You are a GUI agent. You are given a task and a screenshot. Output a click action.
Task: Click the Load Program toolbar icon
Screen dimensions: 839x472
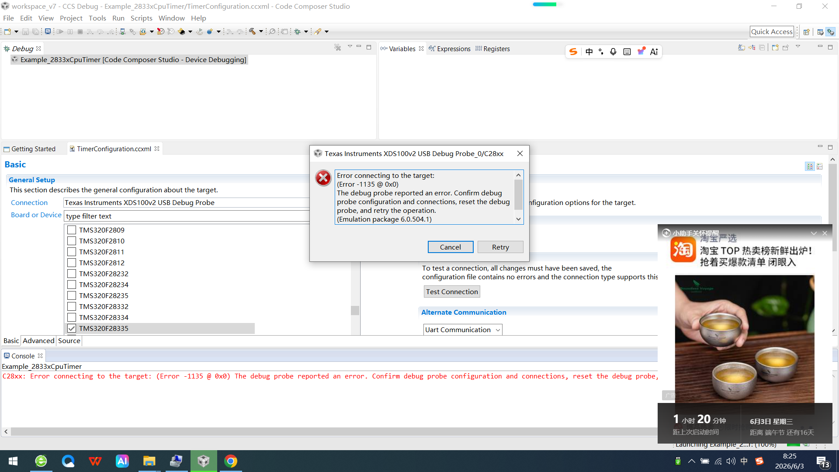click(142, 31)
